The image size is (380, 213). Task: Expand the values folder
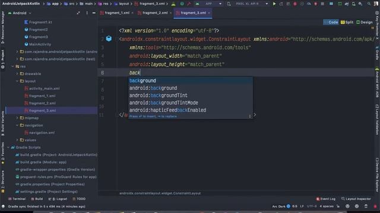pyautogui.click(x=17, y=140)
